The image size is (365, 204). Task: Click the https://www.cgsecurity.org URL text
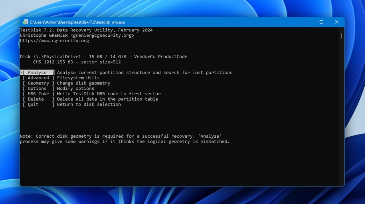(55, 41)
